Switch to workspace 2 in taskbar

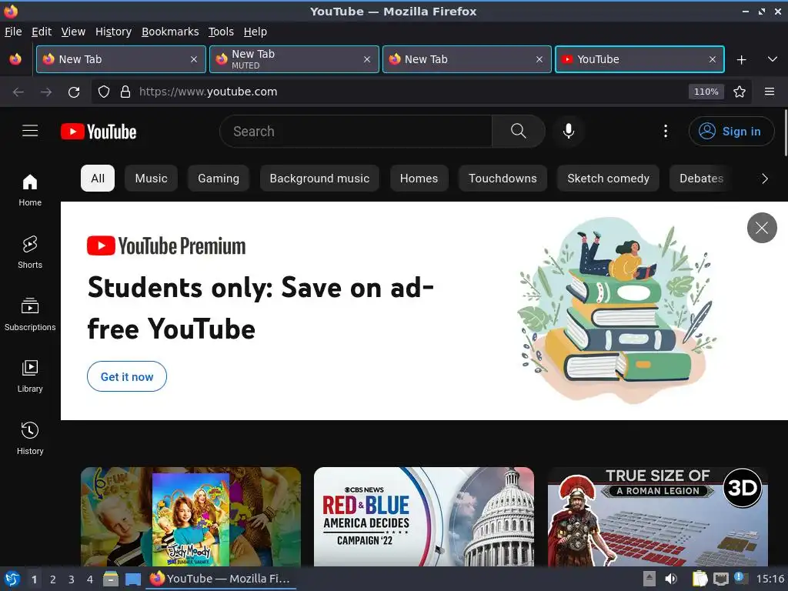52,579
